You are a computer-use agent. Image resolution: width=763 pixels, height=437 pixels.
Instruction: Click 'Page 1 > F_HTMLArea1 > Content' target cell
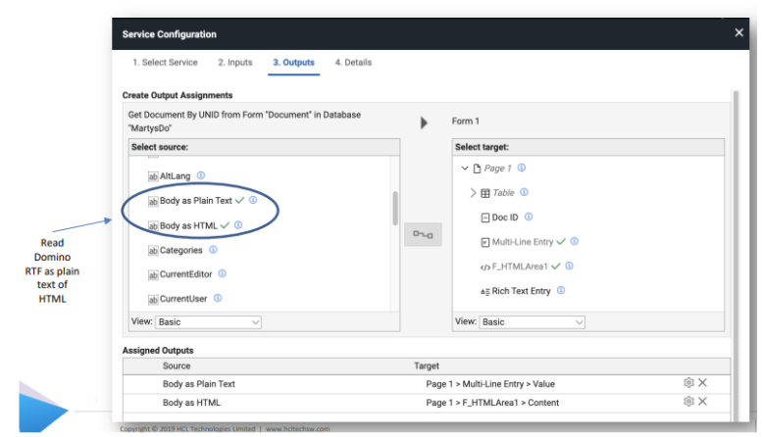coord(492,403)
